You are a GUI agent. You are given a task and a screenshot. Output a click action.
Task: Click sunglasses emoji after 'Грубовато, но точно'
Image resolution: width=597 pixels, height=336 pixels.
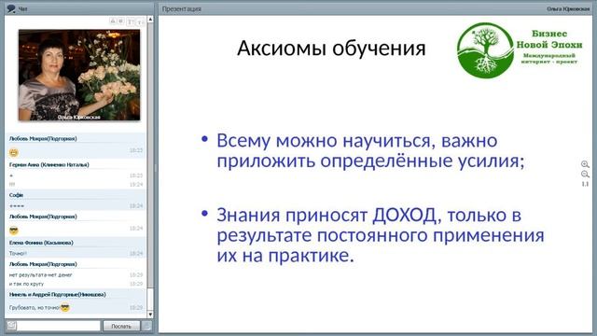coord(65,307)
